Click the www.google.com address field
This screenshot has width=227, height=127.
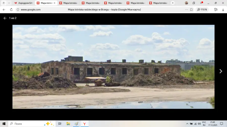tap(31, 10)
